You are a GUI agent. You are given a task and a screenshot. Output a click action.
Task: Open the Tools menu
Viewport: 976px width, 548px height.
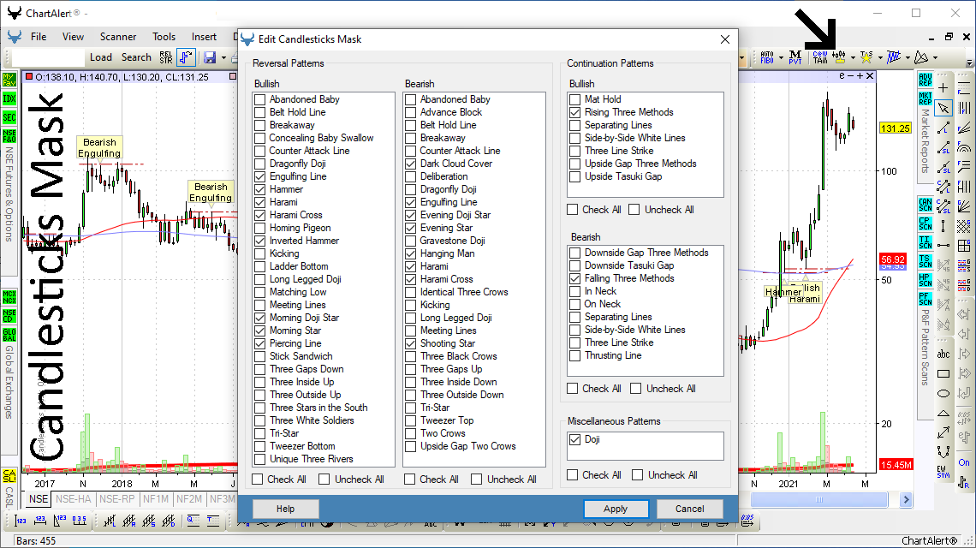164,37
